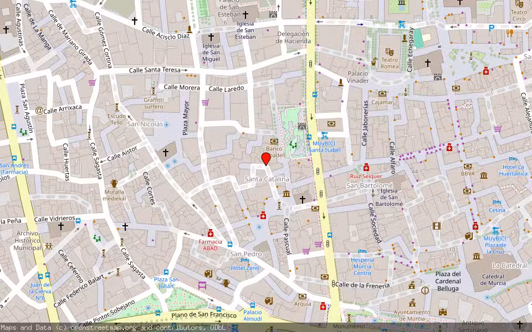Click the Teatro Romea theater masks icon
This screenshot has width=532, height=332.
pyautogui.click(x=389, y=52)
